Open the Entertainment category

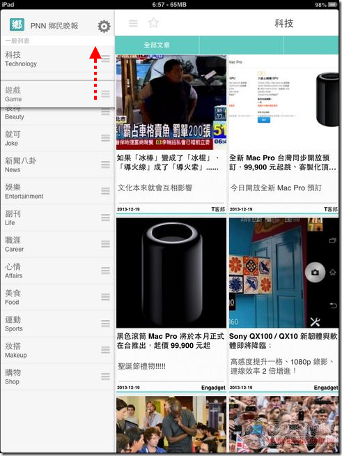pyautogui.click(x=58, y=191)
